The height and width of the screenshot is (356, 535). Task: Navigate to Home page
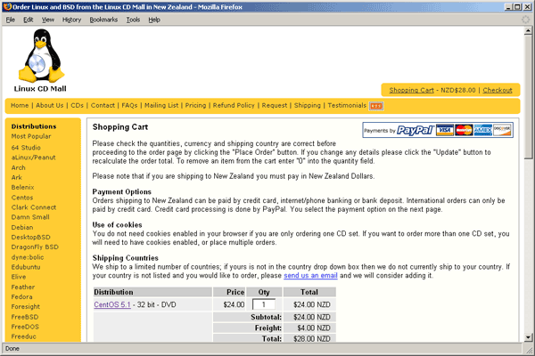20,106
